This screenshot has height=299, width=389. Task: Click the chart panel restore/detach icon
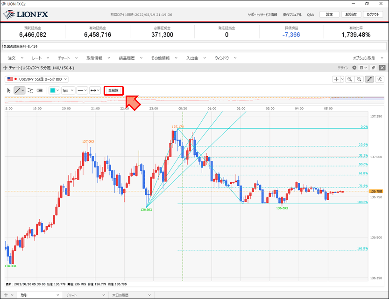(x=373, y=68)
